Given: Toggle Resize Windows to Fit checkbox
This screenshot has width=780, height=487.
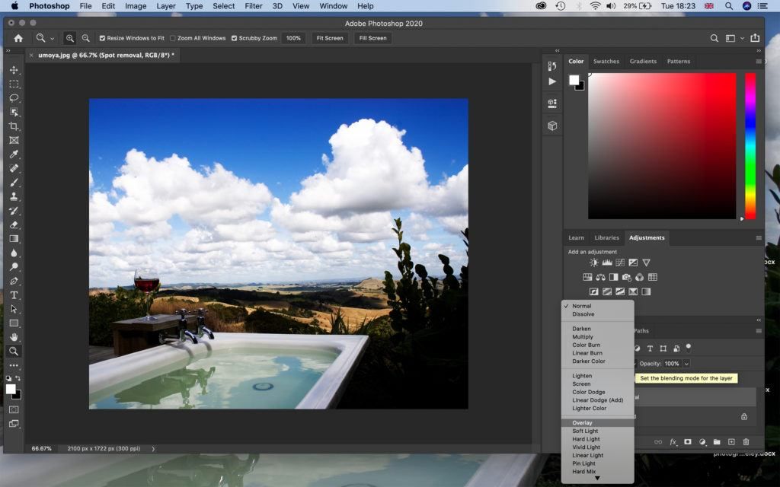Looking at the screenshot, I should (x=102, y=38).
